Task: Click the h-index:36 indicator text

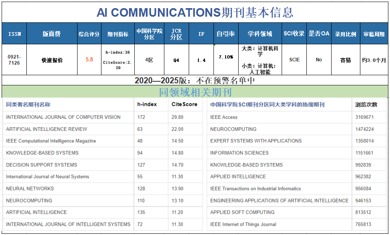Action: pyautogui.click(x=118, y=52)
